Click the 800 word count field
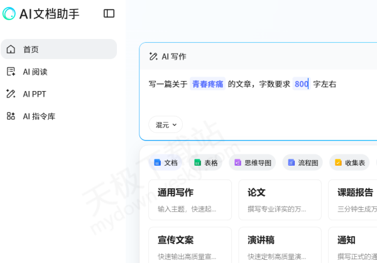 click(x=302, y=84)
